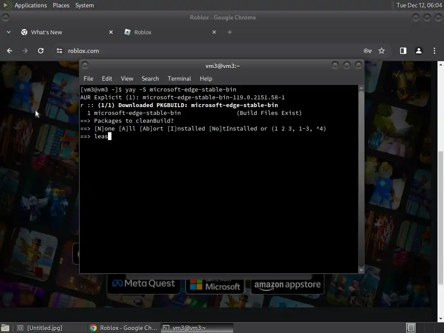Click Chrome's forward navigation arrow
Viewport: 444px width, 333px height.
click(x=25, y=51)
